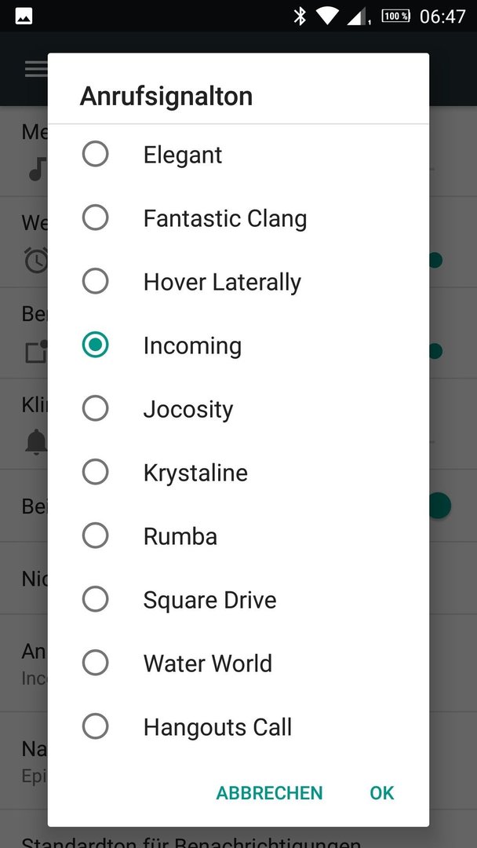Image resolution: width=477 pixels, height=848 pixels.
Task: Tap the alarm clock icon behind dialog
Action: [x=36, y=260]
